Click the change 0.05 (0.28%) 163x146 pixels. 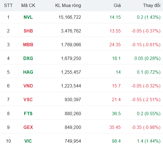click(148, 59)
